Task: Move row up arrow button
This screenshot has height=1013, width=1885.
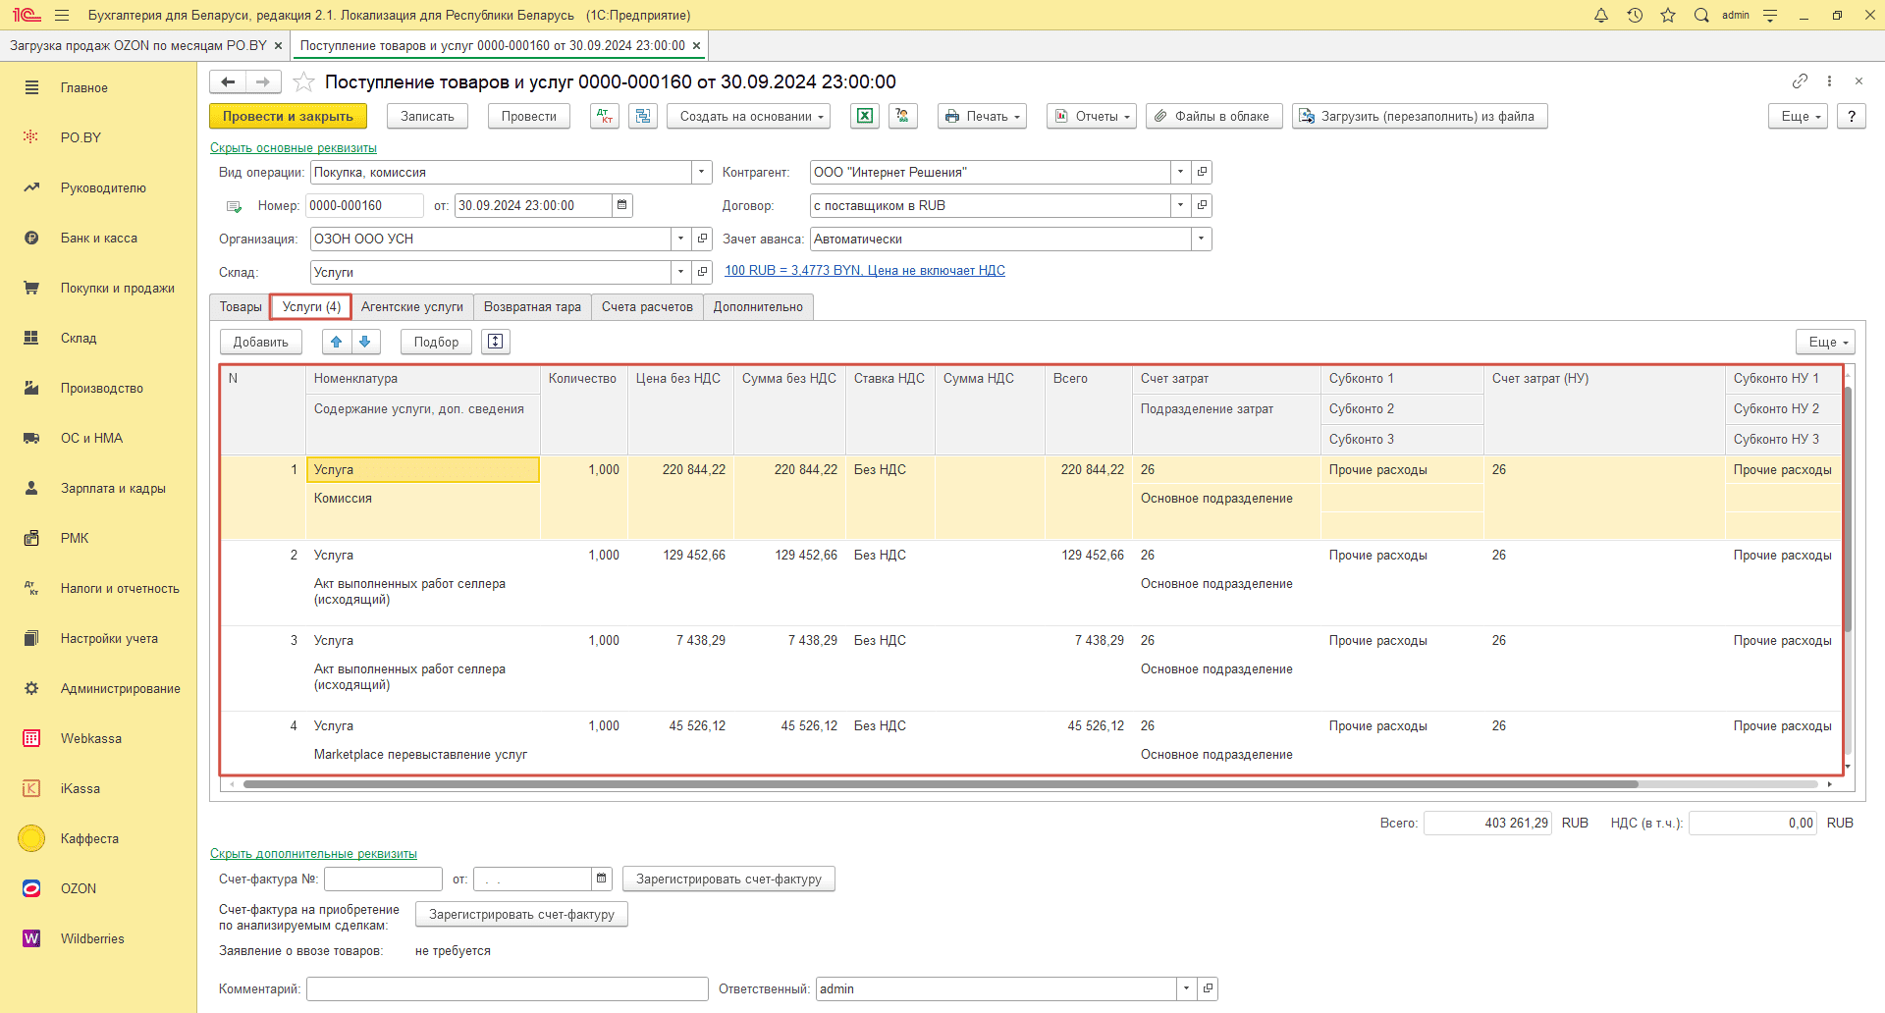Action: click(337, 342)
